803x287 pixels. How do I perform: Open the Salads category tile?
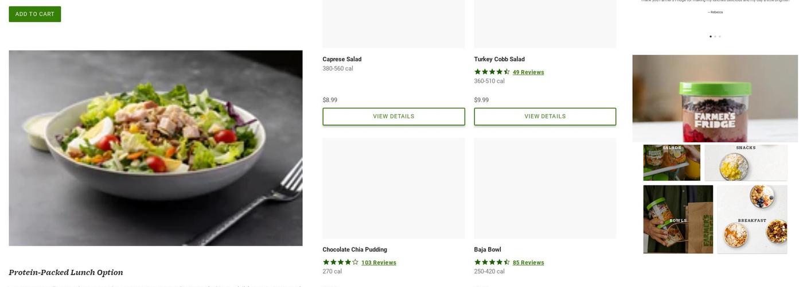coord(672,162)
